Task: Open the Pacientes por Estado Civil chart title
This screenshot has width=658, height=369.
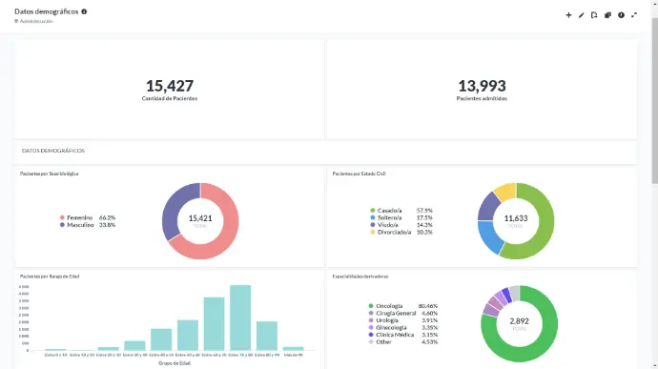Action: point(360,174)
